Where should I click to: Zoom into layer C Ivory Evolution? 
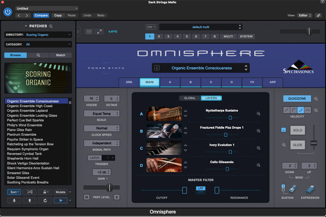pos(258,148)
